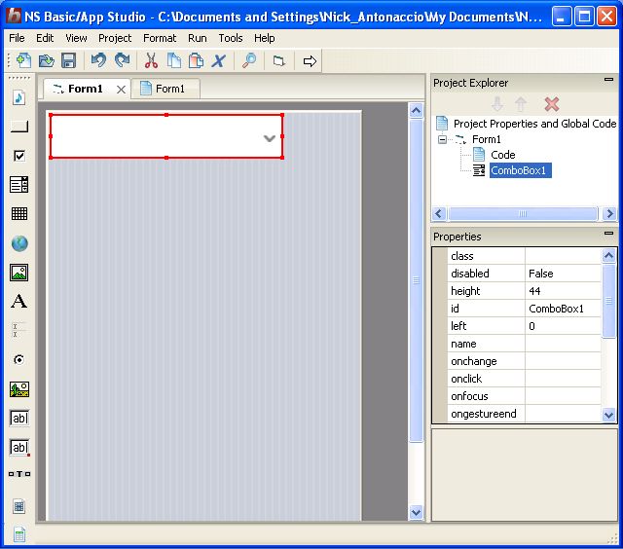Run the project with the right arrow icon
623x549 pixels.
point(310,61)
